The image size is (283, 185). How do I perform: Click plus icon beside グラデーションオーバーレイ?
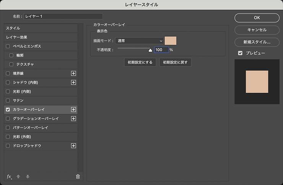tap(74, 119)
